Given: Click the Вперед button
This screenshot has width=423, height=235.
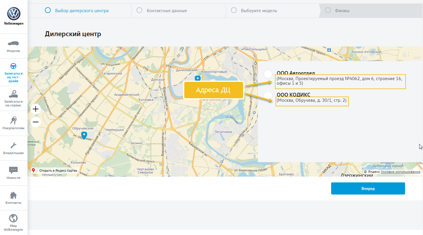Looking at the screenshot, I should tap(368, 188).
